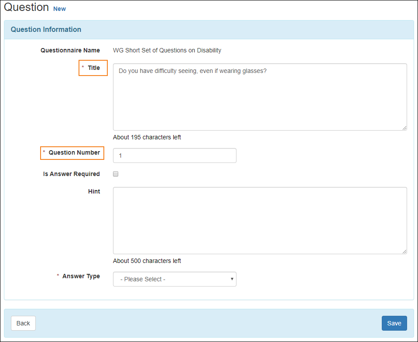Viewport: 418px width, 342px height.
Task: Click the Answer Type label
Action: coord(81,276)
